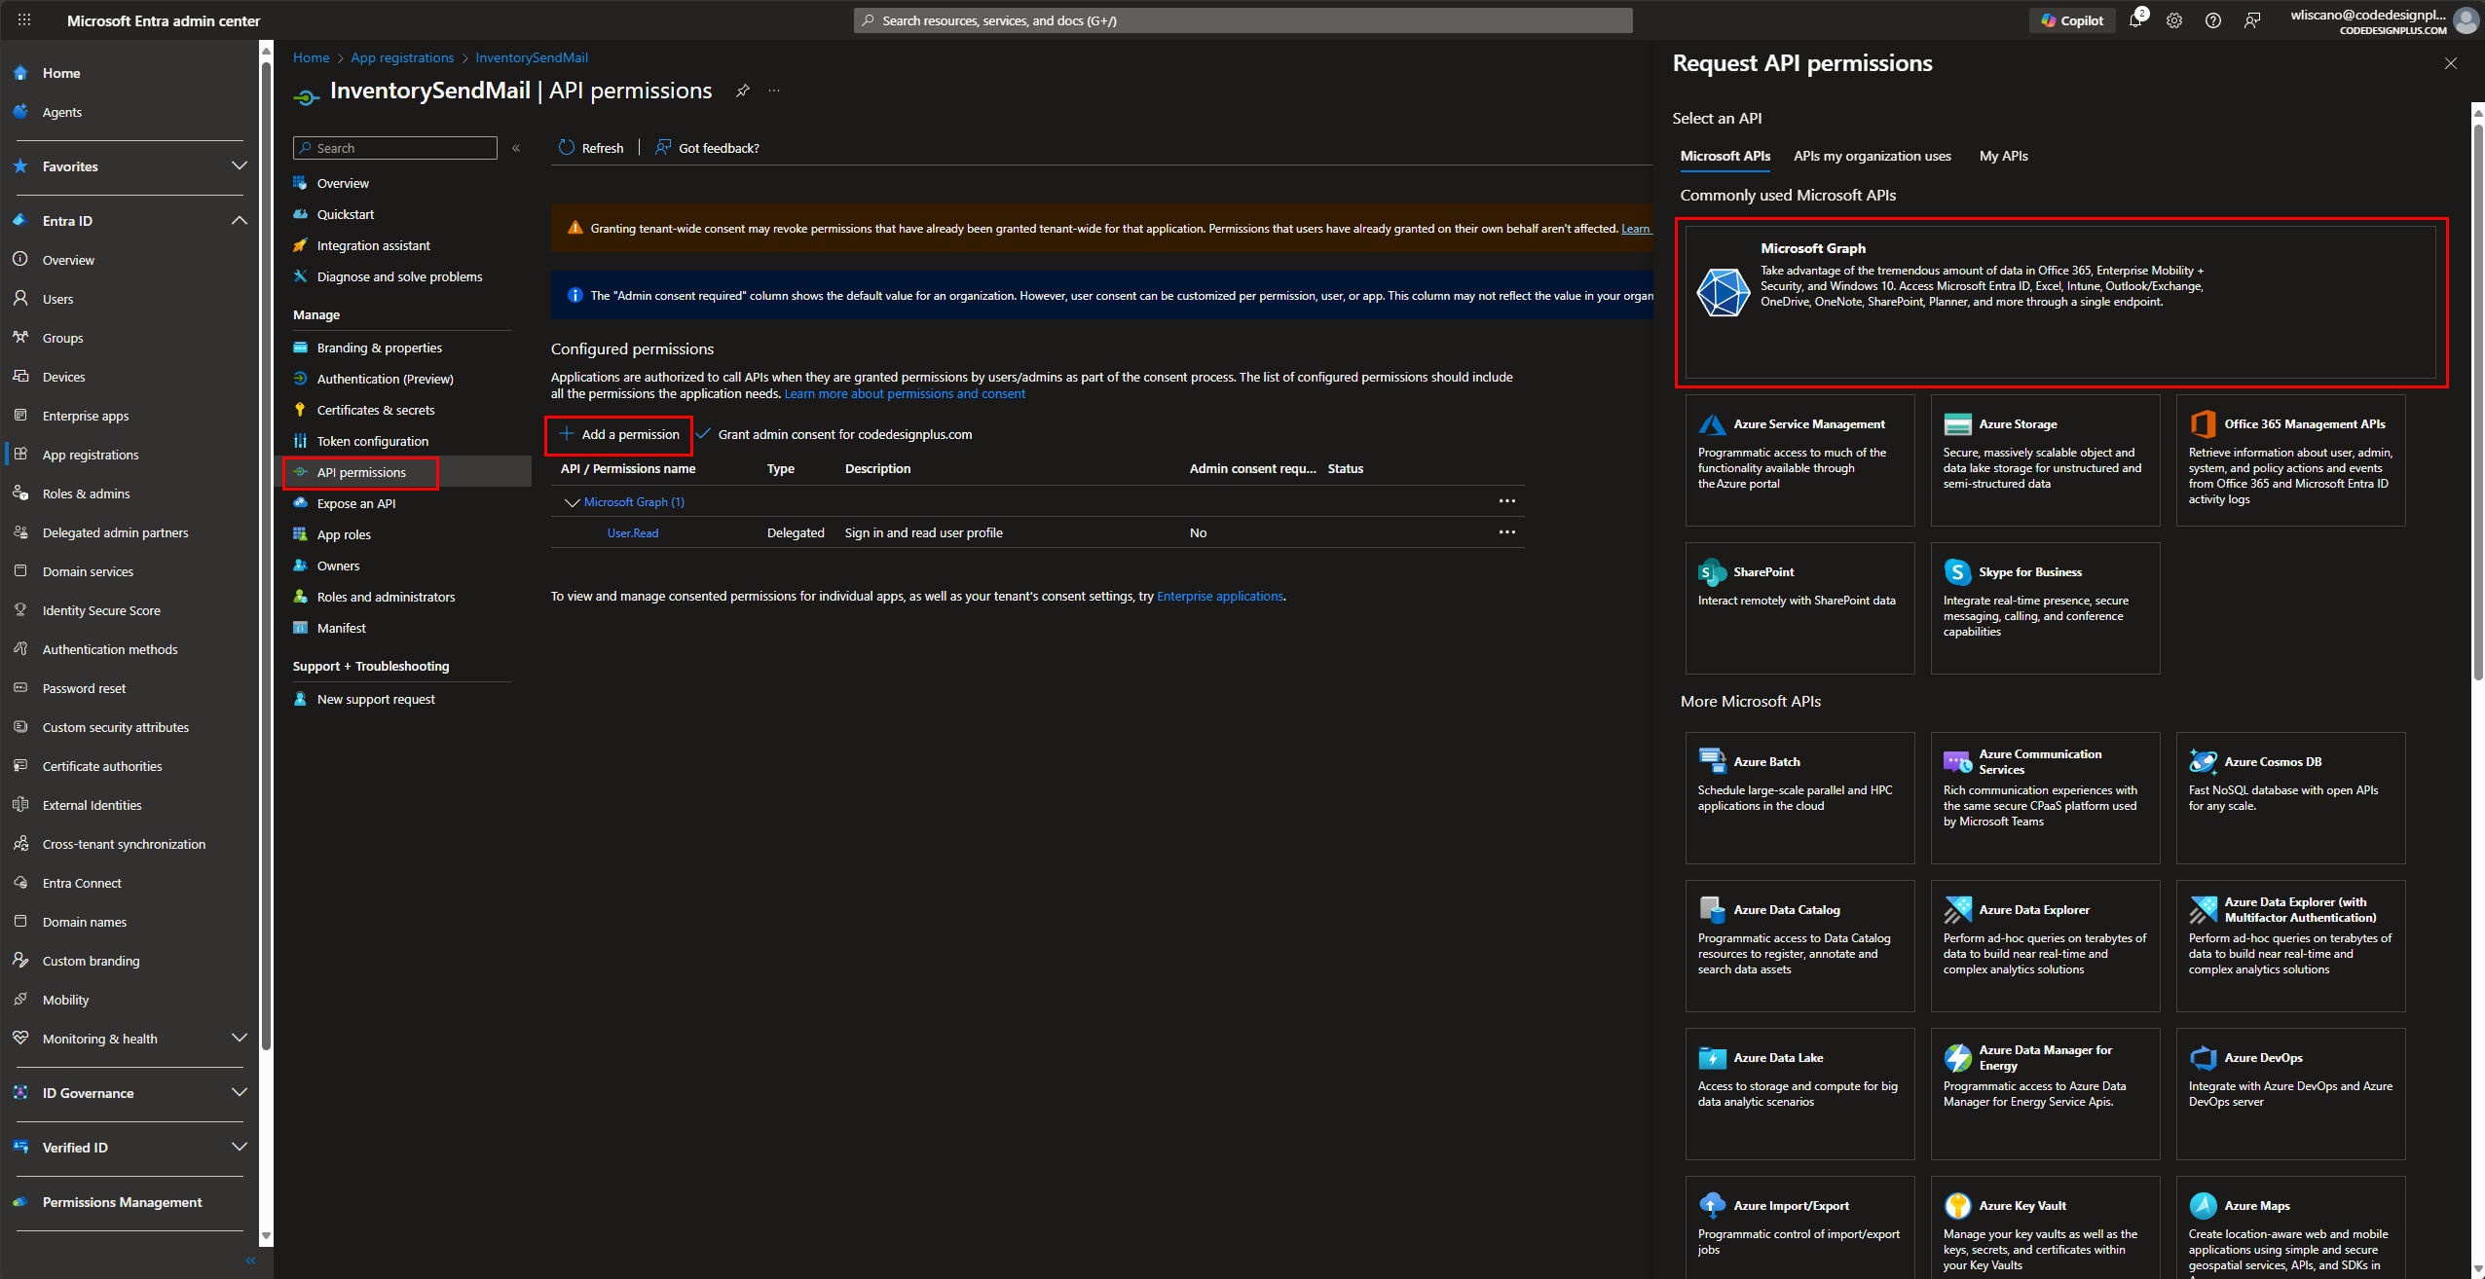Viewport: 2485px width, 1279px height.
Task: Select Office 365 Management APIs card
Action: coord(2290,459)
